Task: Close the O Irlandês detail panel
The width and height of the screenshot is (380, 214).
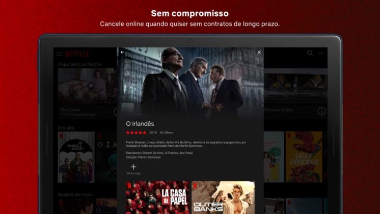Action: tap(259, 52)
